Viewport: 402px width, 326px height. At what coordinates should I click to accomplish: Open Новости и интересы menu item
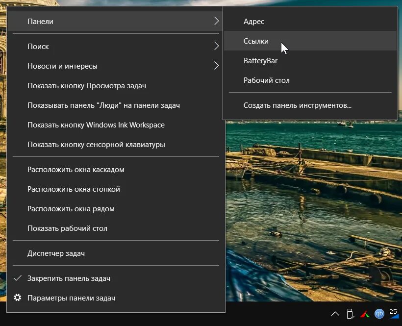[x=115, y=66]
